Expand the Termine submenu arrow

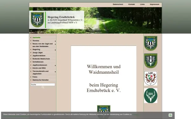55,41
